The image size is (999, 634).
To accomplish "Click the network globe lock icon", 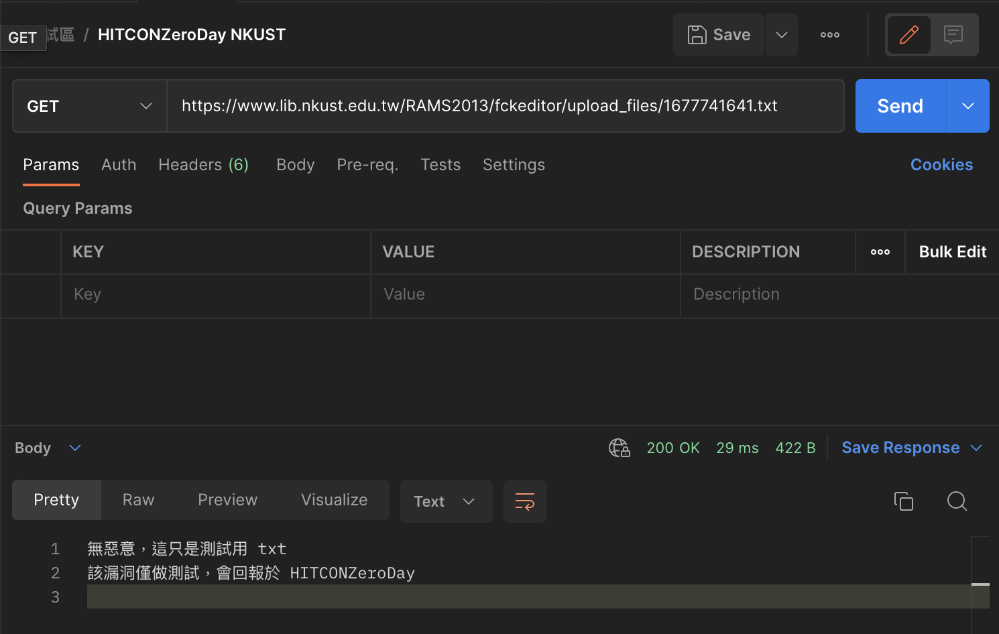I will tap(620, 448).
